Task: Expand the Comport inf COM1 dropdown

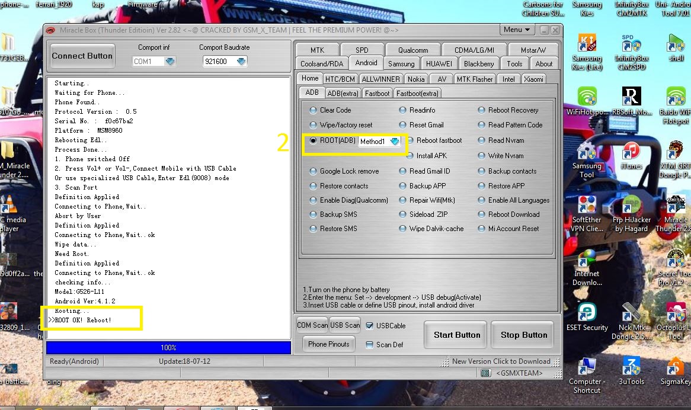Action: [169, 61]
